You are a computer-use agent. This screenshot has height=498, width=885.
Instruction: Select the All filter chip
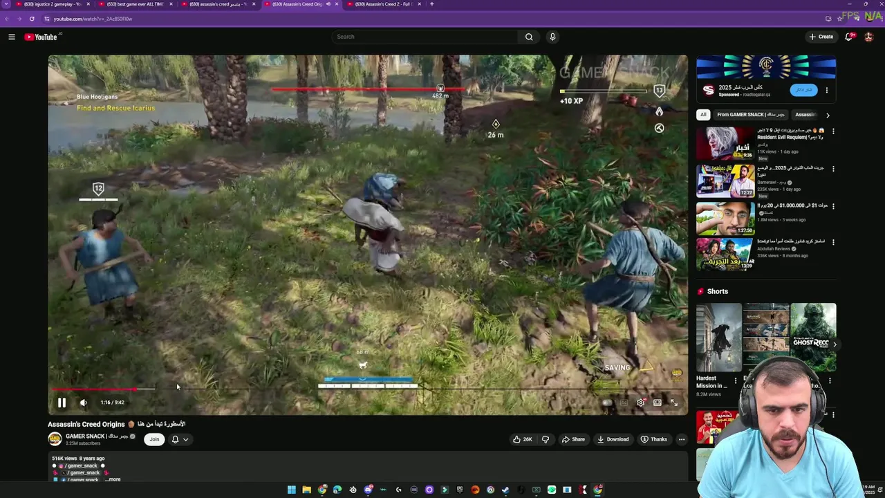pyautogui.click(x=703, y=115)
